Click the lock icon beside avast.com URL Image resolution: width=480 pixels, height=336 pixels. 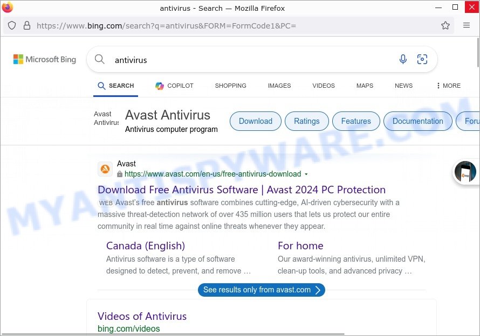[x=120, y=174]
